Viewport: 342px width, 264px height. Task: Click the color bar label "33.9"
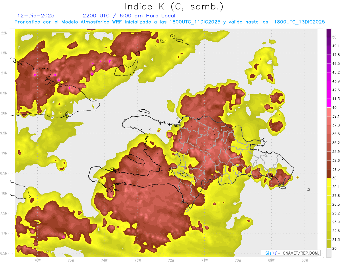coord(336,152)
